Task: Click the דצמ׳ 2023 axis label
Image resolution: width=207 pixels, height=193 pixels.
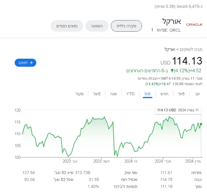Action: coord(101,161)
